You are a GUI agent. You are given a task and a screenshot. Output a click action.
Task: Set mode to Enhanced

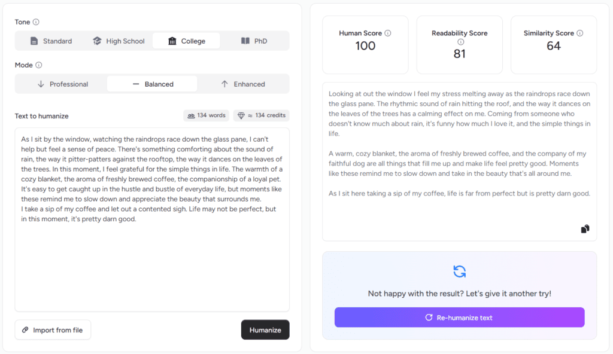pos(242,84)
